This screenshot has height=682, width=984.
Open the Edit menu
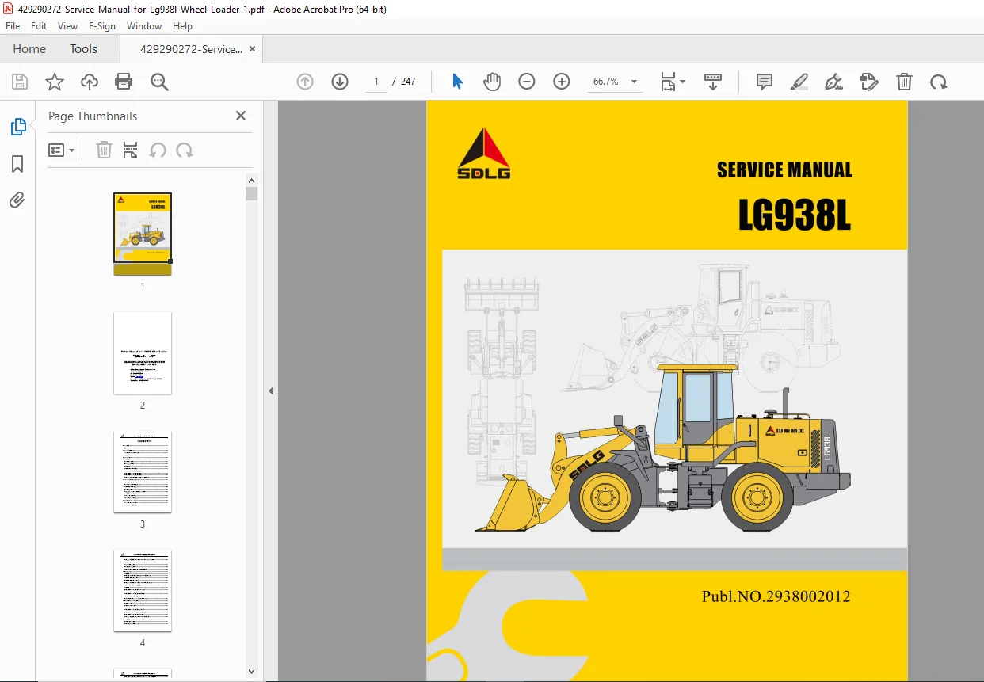pyautogui.click(x=39, y=26)
